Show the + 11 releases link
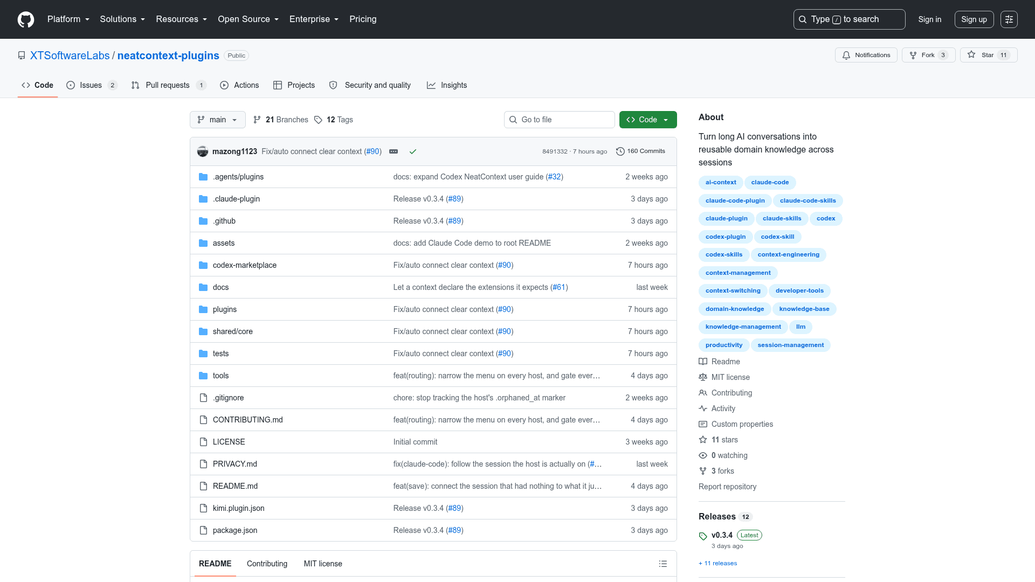The width and height of the screenshot is (1035, 582). 717,563
